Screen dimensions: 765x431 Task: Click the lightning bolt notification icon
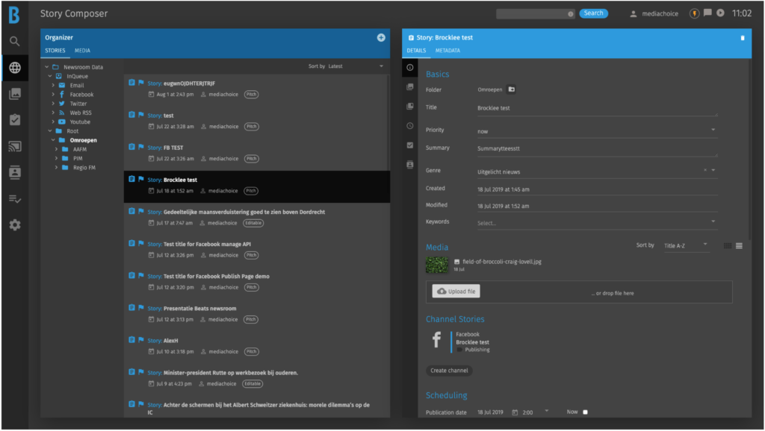pyautogui.click(x=694, y=13)
